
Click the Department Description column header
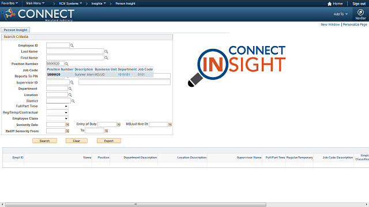coord(140,158)
